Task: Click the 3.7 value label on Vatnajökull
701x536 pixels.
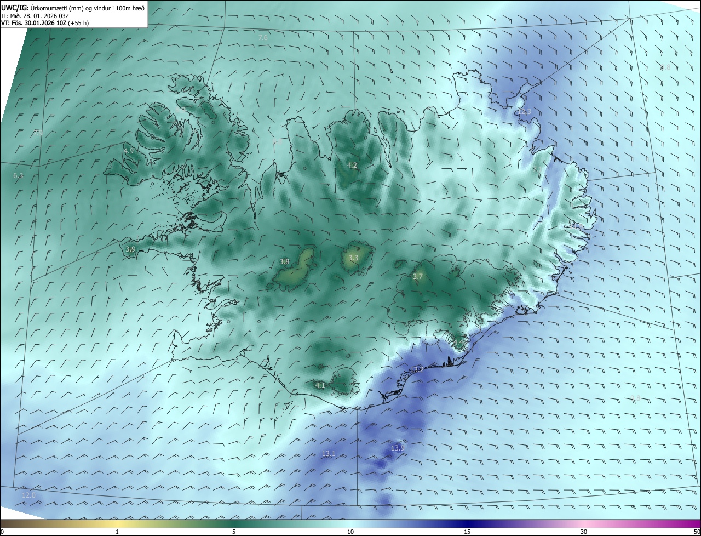Action: pyautogui.click(x=418, y=277)
